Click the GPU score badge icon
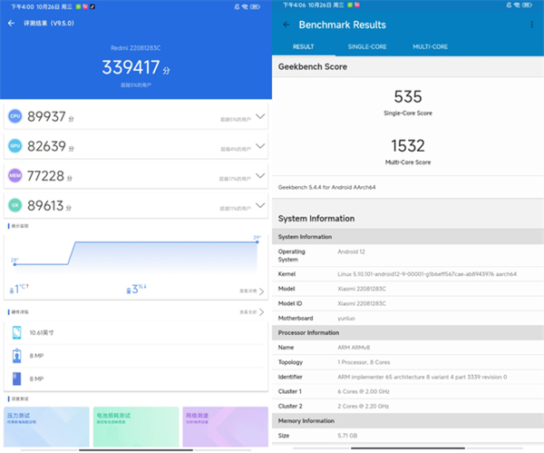Viewport: 544px width, 453px height. pos(15,146)
